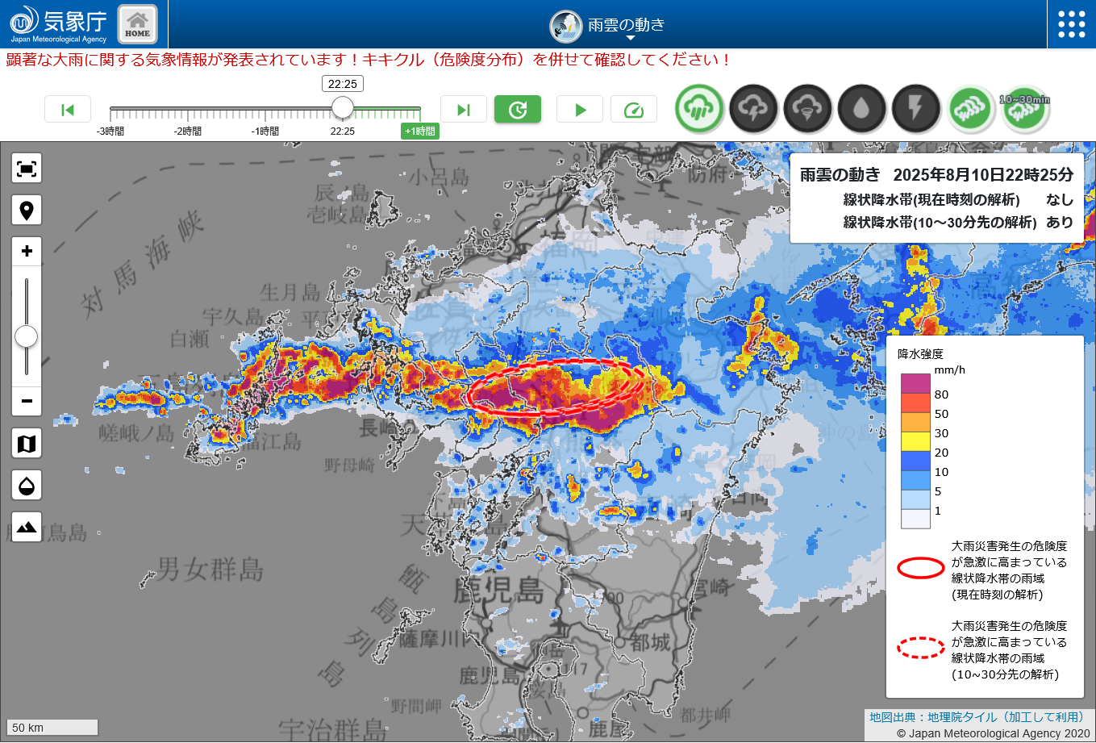This screenshot has height=743, width=1096.
Task: Toggle the rain cloud layer icon
Action: point(699,108)
